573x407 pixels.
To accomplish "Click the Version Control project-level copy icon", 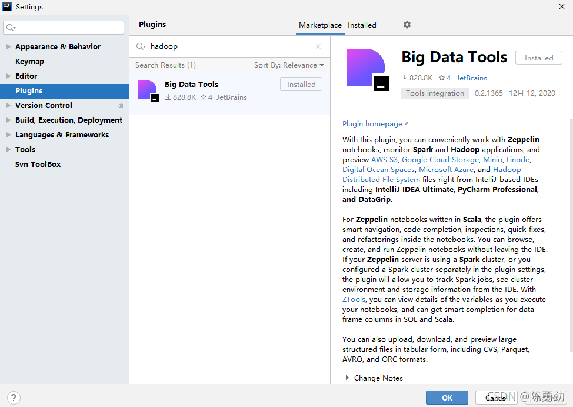I will tap(120, 105).
